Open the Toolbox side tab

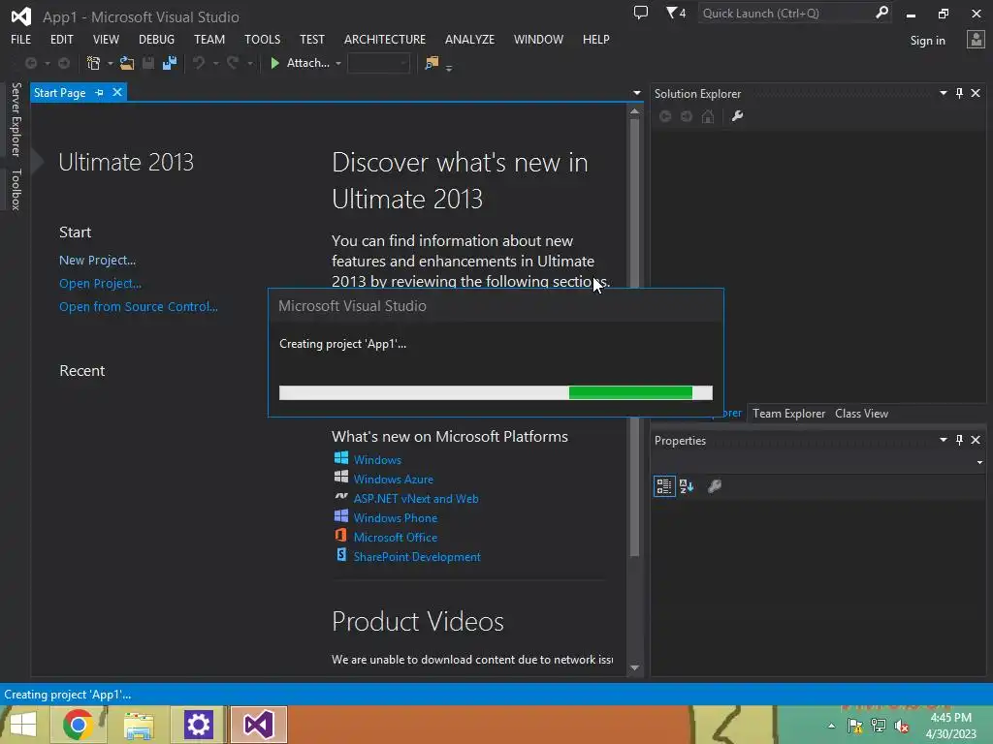coord(16,189)
